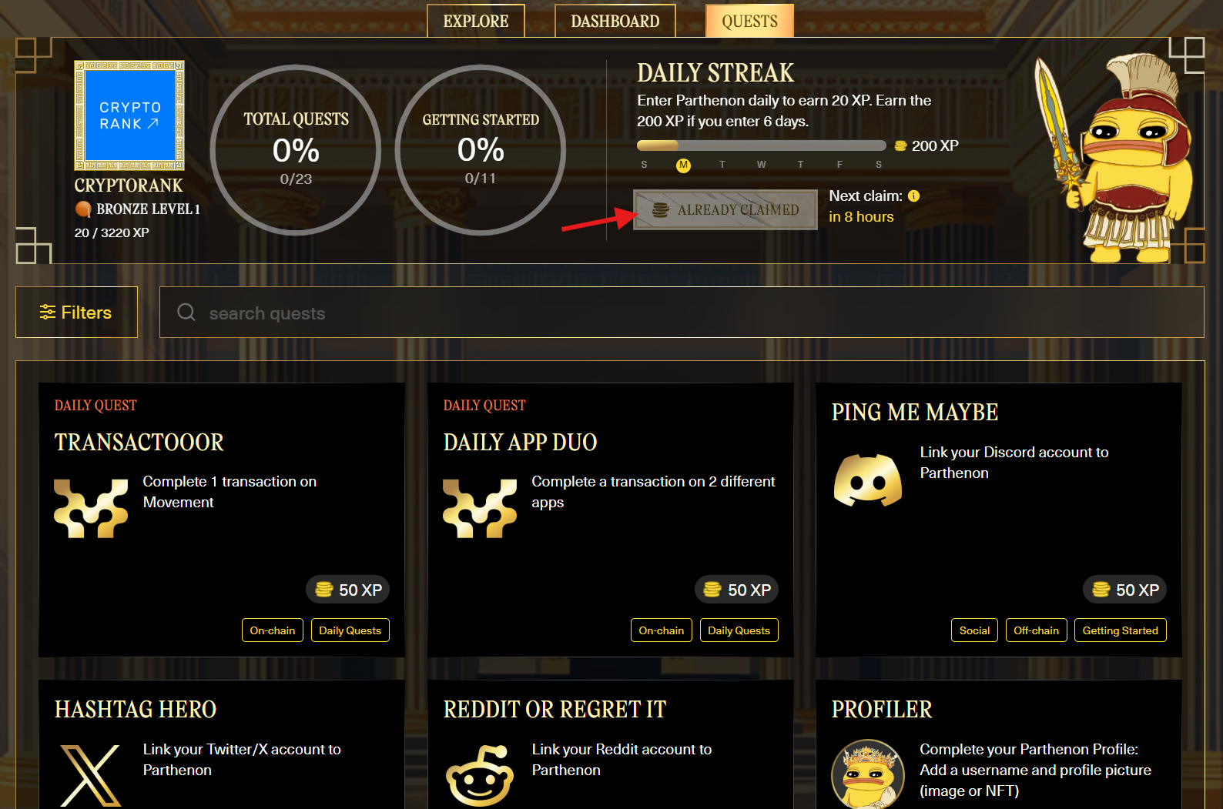Open the Daily App Duo quest title
1223x809 pixels.
(520, 442)
